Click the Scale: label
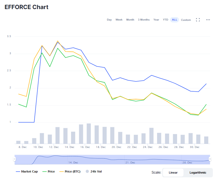This screenshot has width=215, height=180. click(156, 173)
